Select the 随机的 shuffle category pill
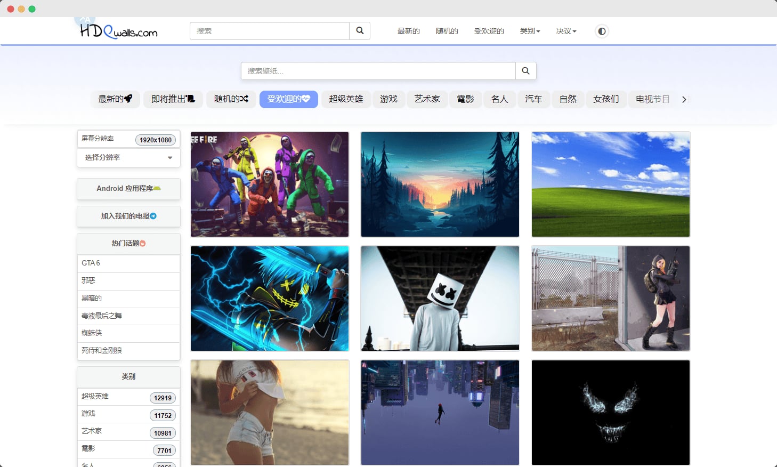 (231, 99)
